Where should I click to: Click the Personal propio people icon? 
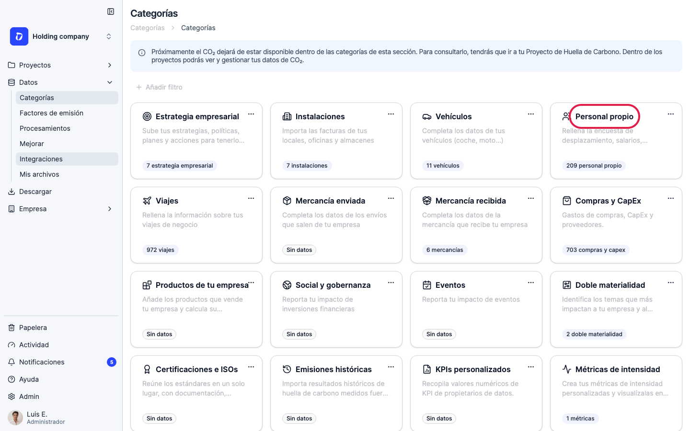pos(566,116)
